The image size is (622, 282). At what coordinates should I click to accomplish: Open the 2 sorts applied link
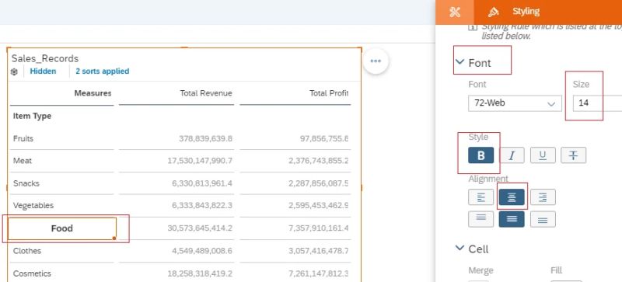(103, 71)
